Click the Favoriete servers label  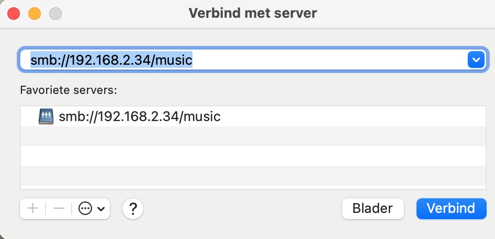[x=69, y=90]
